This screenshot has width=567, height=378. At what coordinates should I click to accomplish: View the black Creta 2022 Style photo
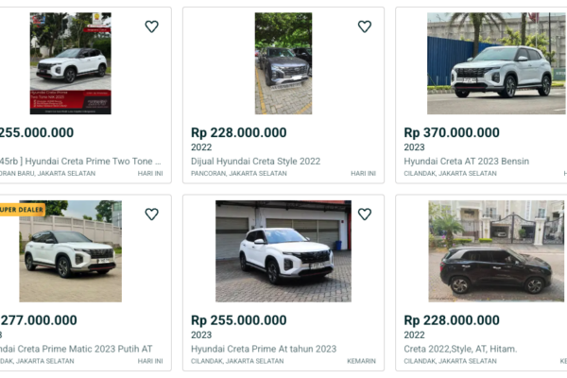[496, 251]
